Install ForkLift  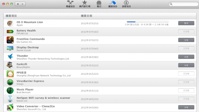tap(186, 65)
